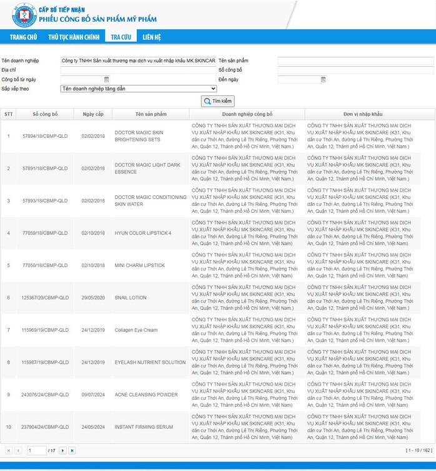
Task: Switch to the Tra cứu tab
Action: (121, 37)
